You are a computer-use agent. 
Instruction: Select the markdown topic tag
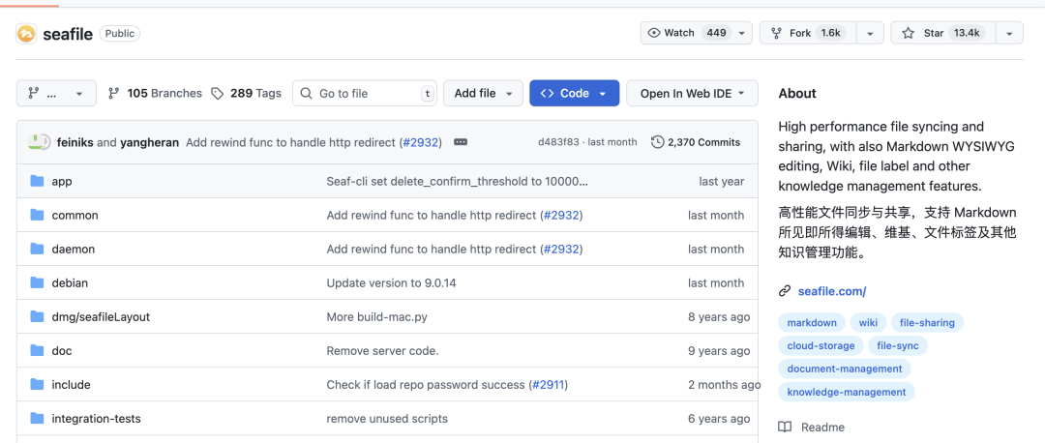click(x=812, y=322)
